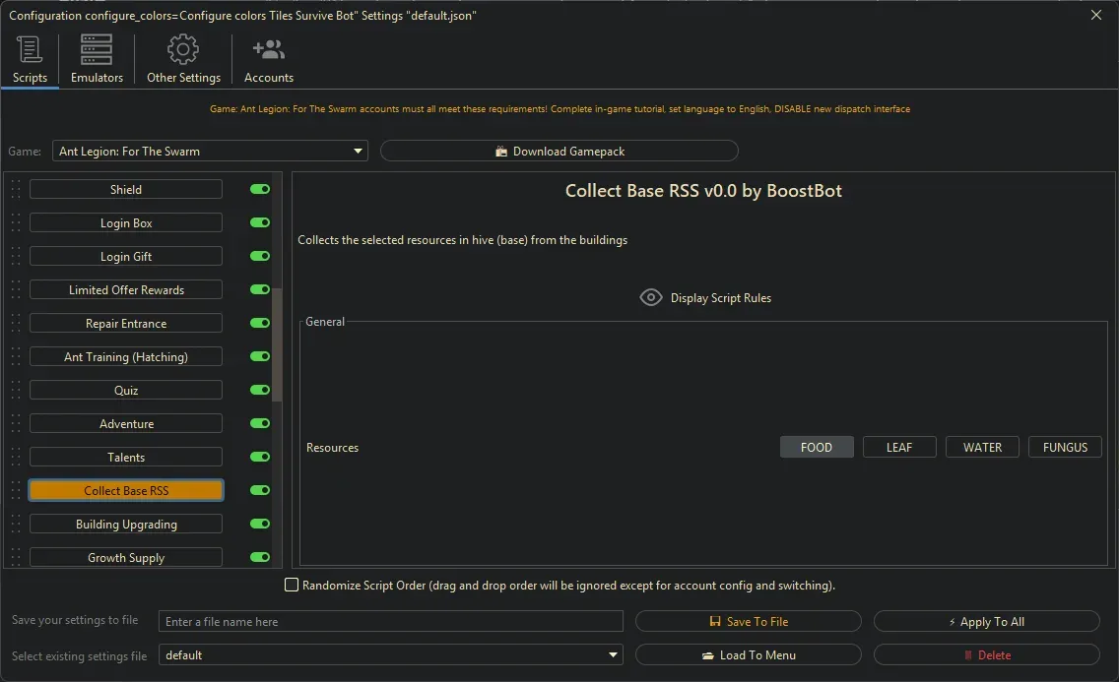Select the Login Box script
1119x682 pixels.
(x=126, y=223)
